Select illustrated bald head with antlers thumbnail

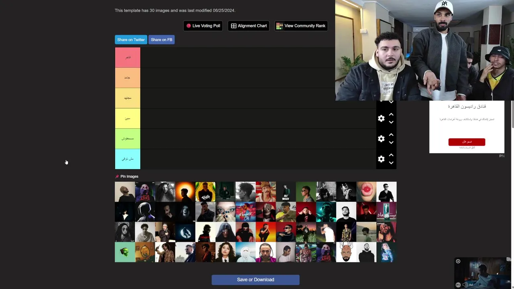click(x=346, y=252)
